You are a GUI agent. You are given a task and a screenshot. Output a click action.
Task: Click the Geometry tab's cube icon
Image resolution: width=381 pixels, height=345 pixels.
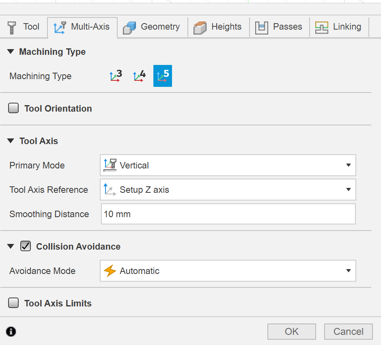coord(129,28)
